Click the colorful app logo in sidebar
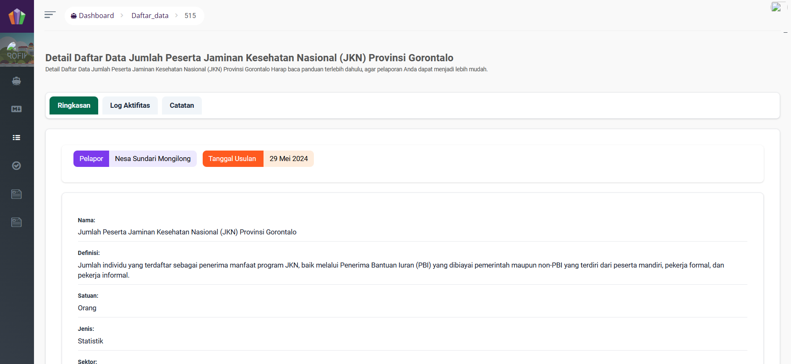791x364 pixels. (x=17, y=16)
